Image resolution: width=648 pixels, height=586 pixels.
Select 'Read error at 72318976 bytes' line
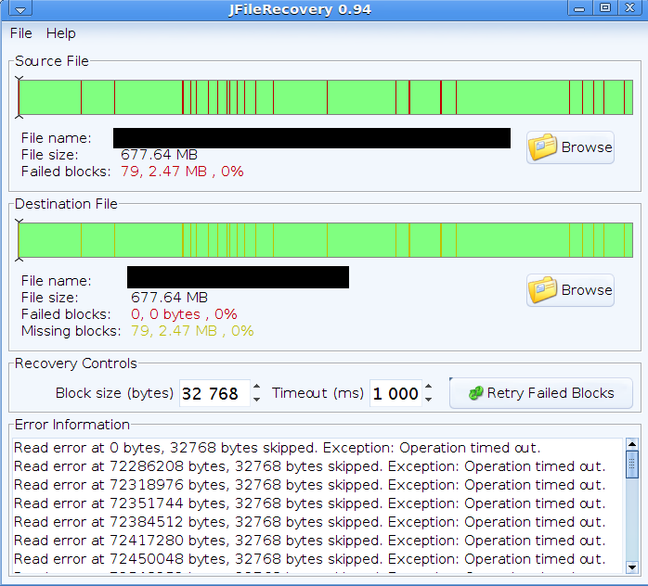[x=309, y=485]
